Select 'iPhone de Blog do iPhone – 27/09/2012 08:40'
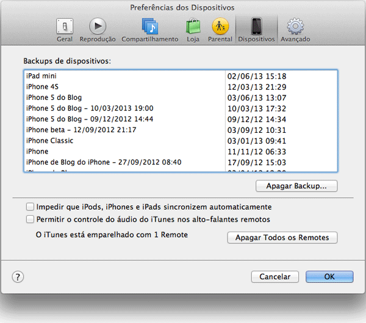This screenshot has width=366, height=323. [x=181, y=162]
